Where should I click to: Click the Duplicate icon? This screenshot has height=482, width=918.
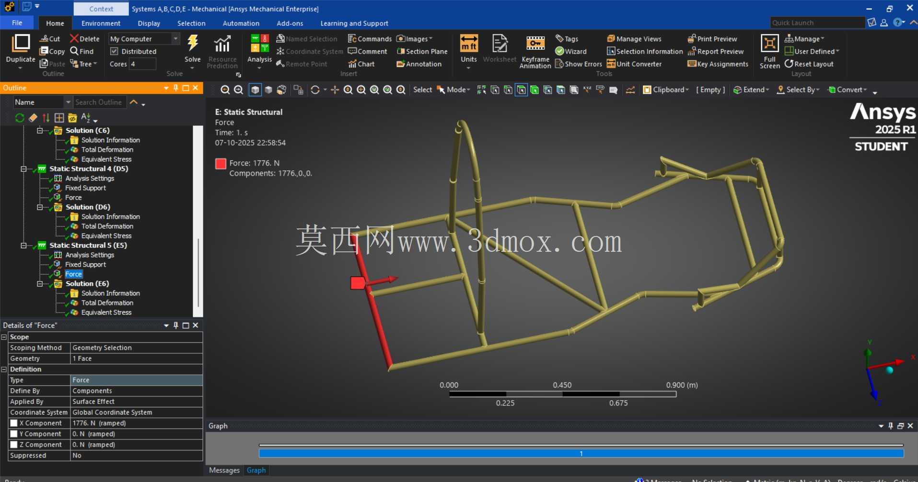[x=20, y=44]
